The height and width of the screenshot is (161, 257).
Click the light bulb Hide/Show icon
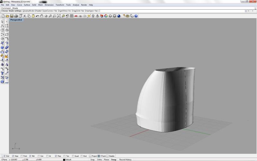click(x=93, y=16)
